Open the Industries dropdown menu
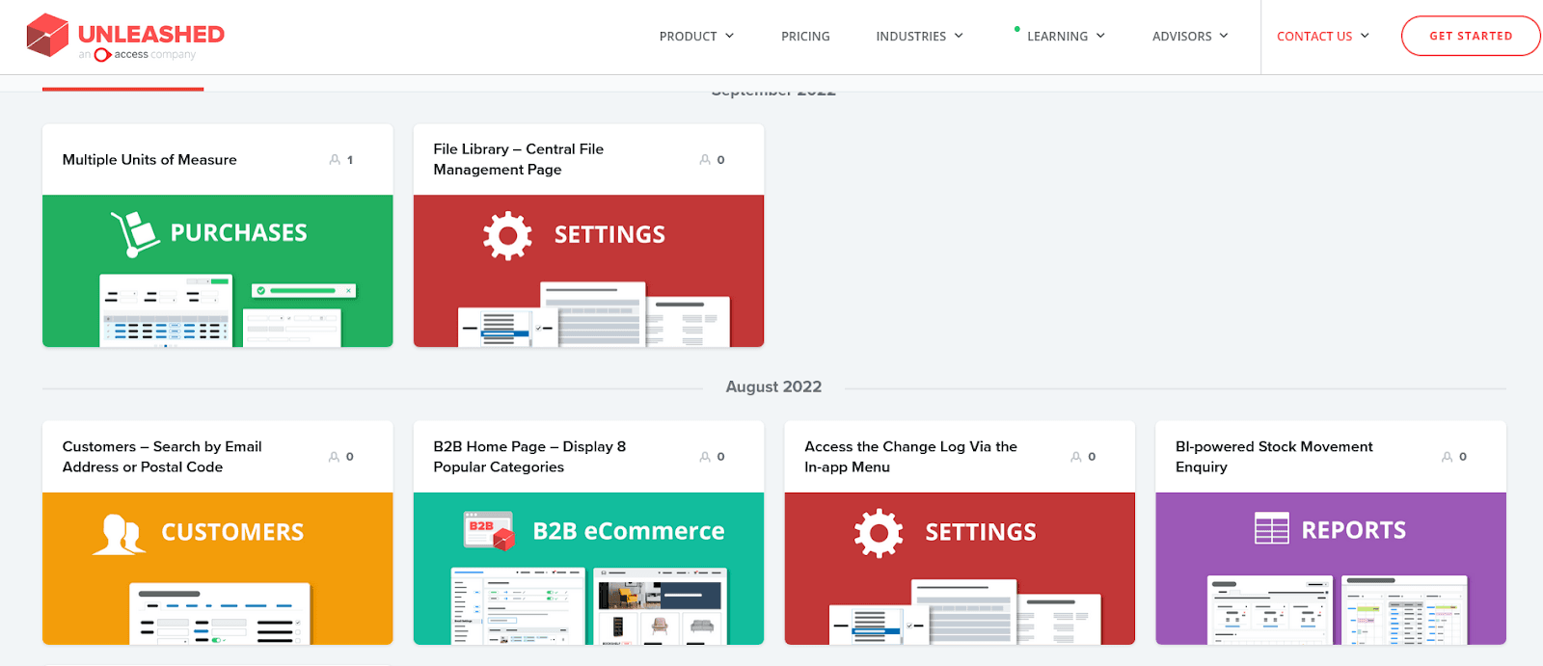Screen dimensions: 1543x666 click(x=919, y=37)
